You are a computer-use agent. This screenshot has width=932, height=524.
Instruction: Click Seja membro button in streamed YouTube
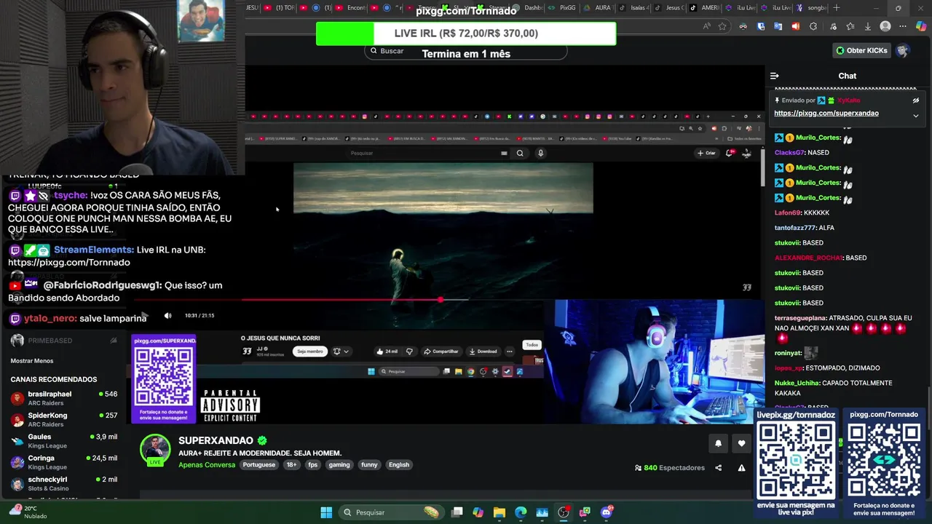click(309, 352)
